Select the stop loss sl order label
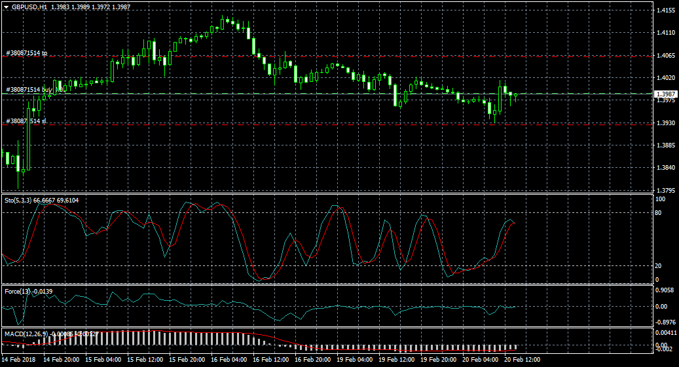The image size is (679, 367). coord(26,121)
